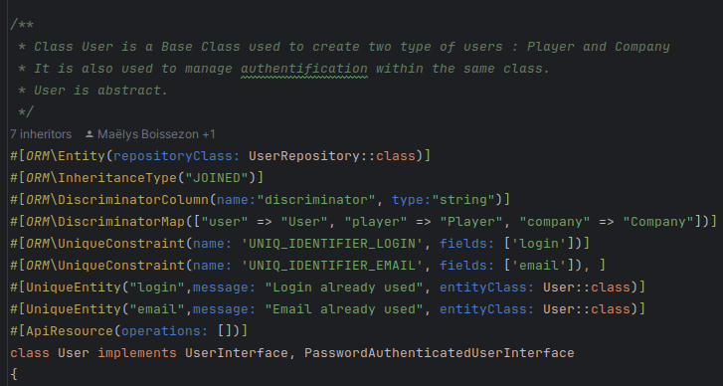The height and width of the screenshot is (386, 723).
Task: Click 'operations:' named argument in ApiResource
Action: click(165, 331)
